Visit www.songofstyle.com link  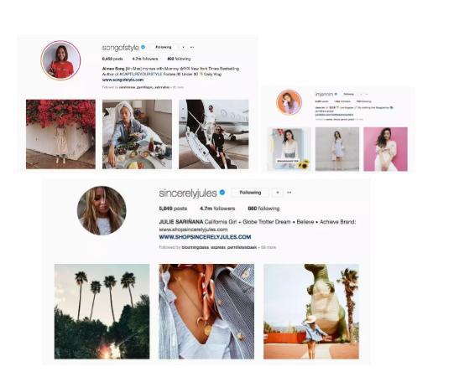123,80
